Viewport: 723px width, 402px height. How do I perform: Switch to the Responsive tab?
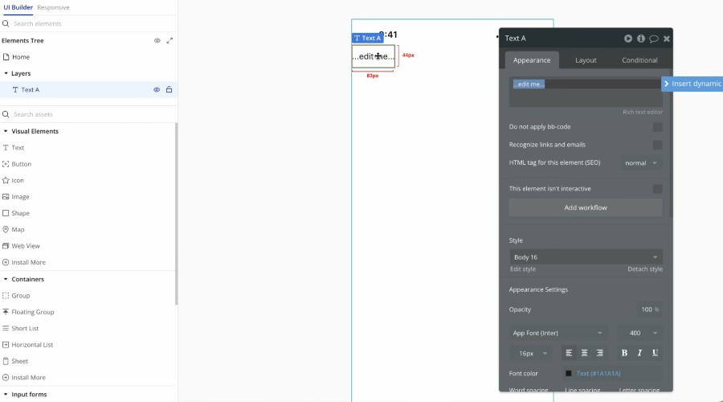(x=53, y=7)
